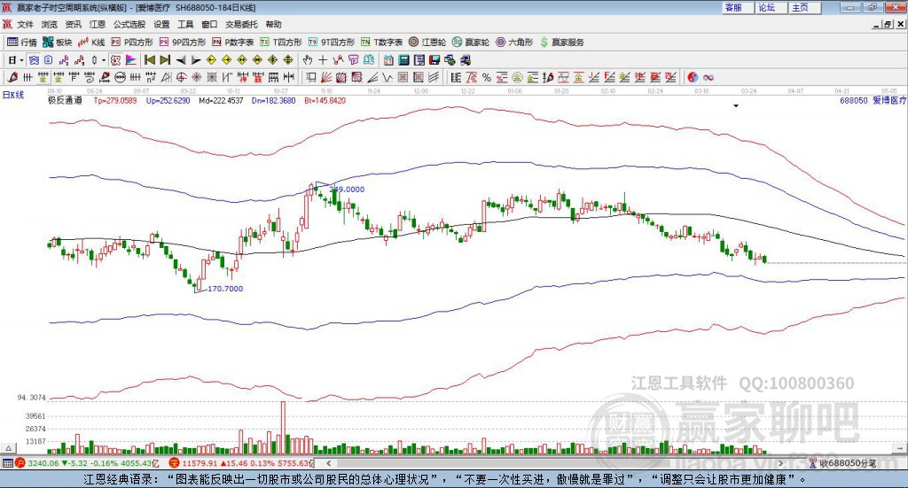Open the calendar icon in toolbar
Screen dimensions: 908x488
[388, 60]
